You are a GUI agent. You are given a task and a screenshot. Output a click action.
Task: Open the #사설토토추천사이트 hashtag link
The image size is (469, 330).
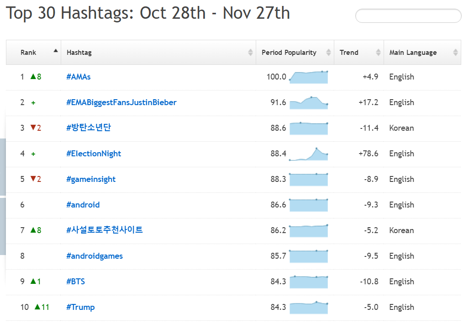coord(105,230)
